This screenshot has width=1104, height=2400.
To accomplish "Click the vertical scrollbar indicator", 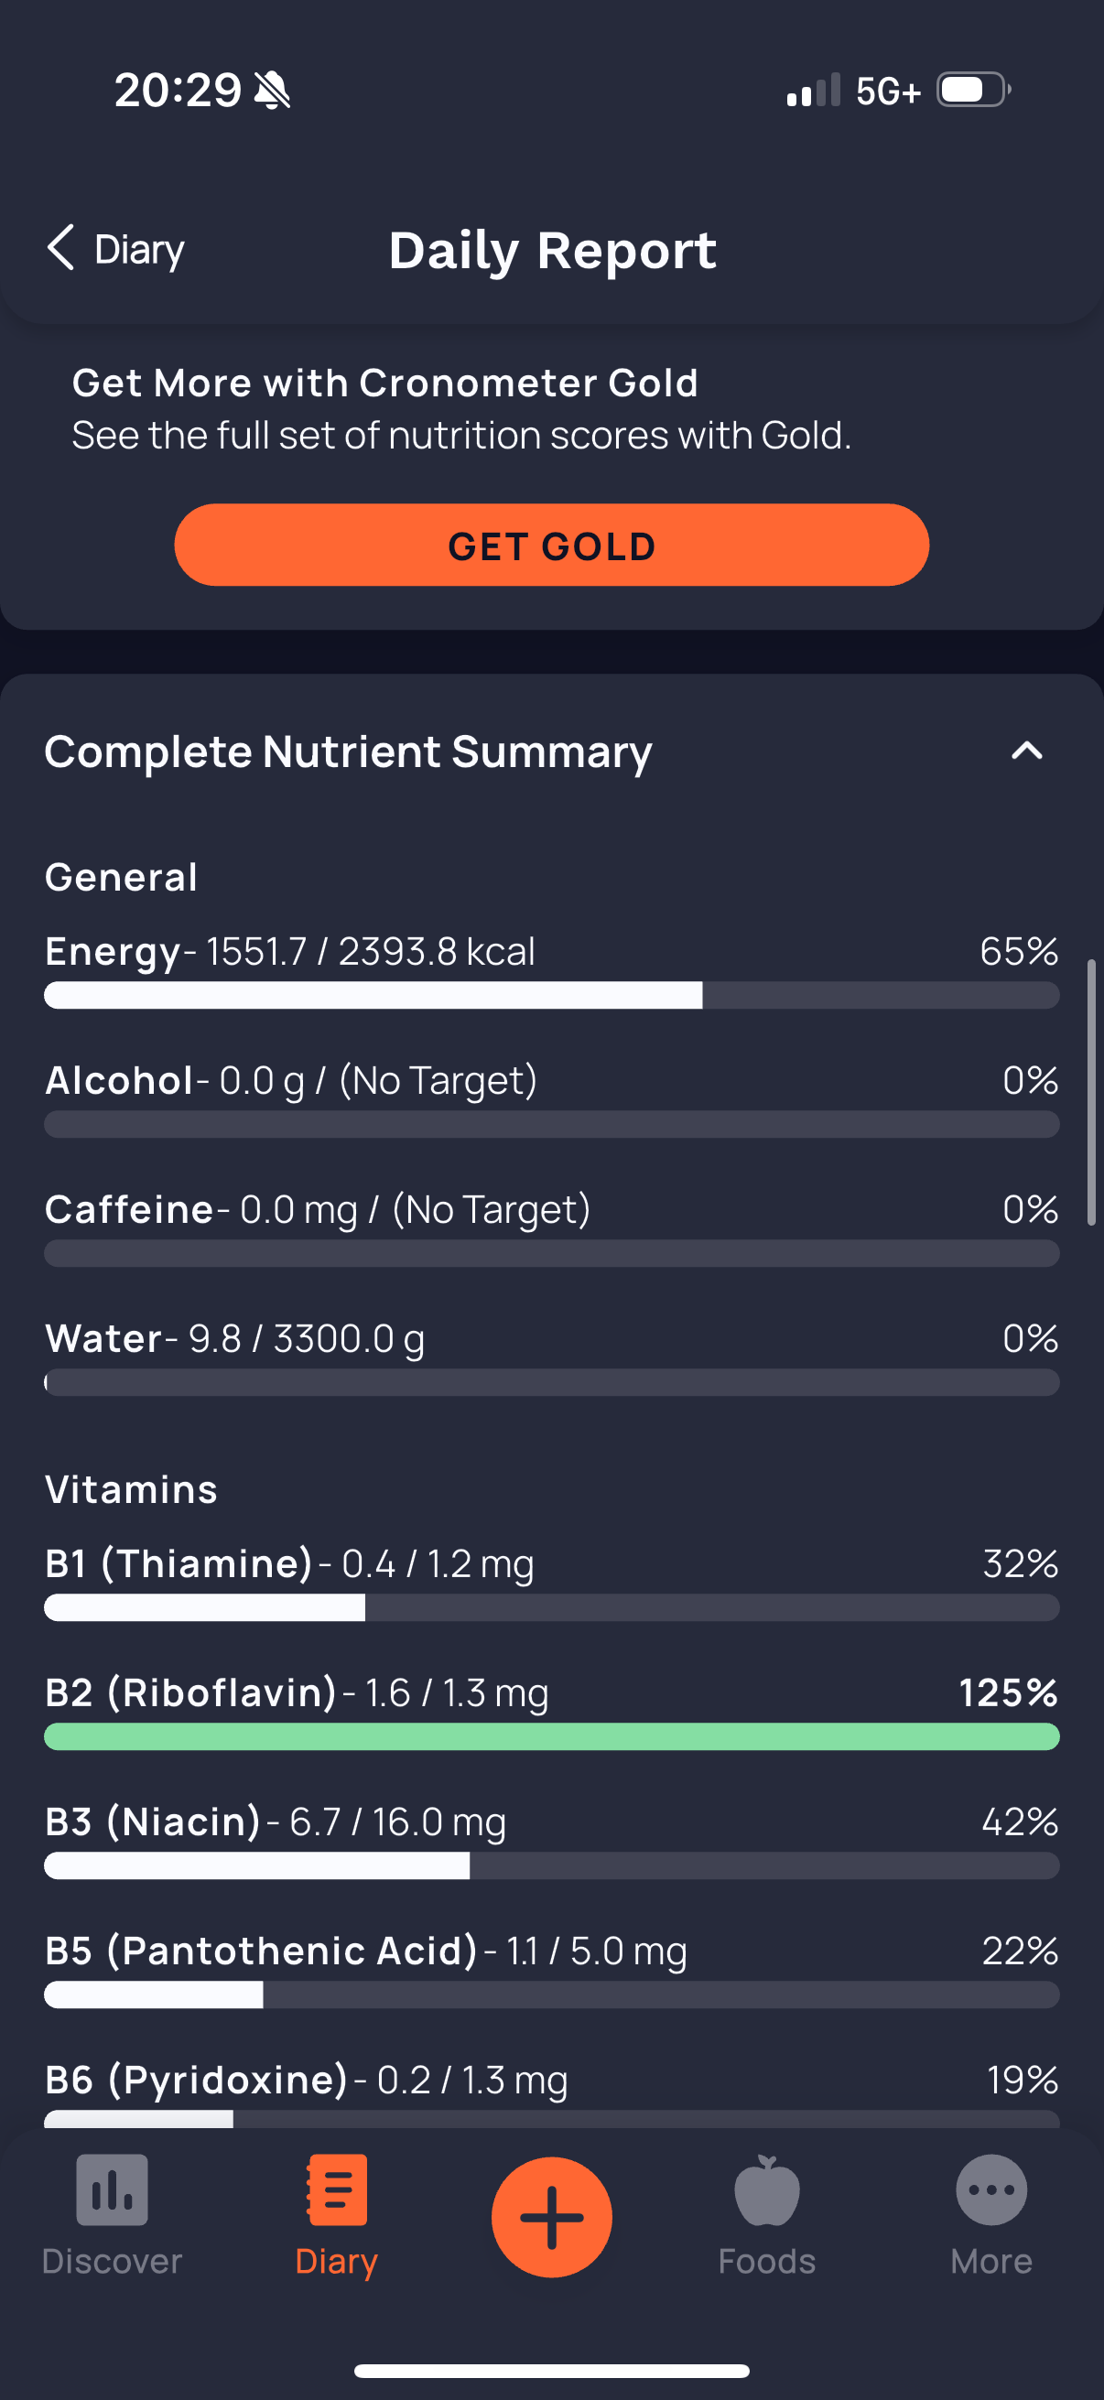I will [1091, 1092].
